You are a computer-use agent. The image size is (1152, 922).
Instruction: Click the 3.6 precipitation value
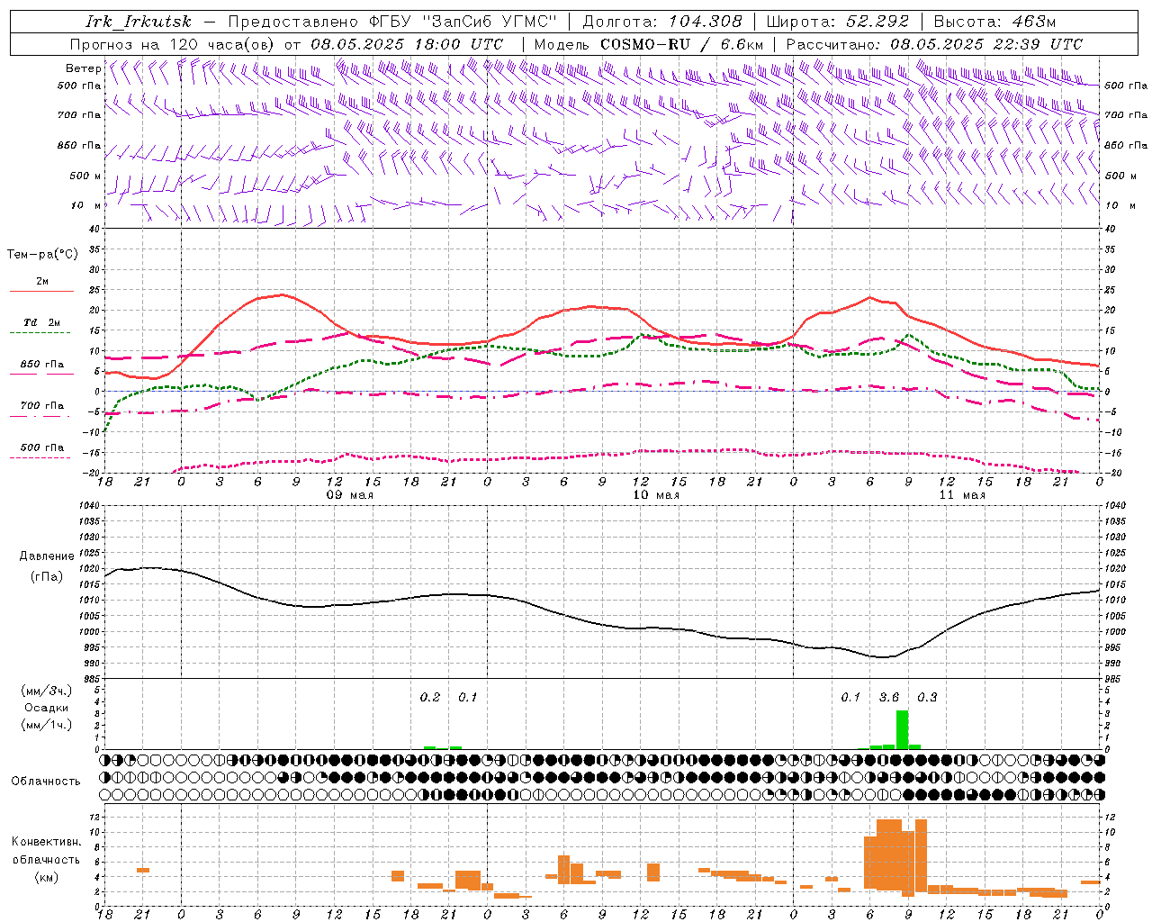tap(889, 698)
